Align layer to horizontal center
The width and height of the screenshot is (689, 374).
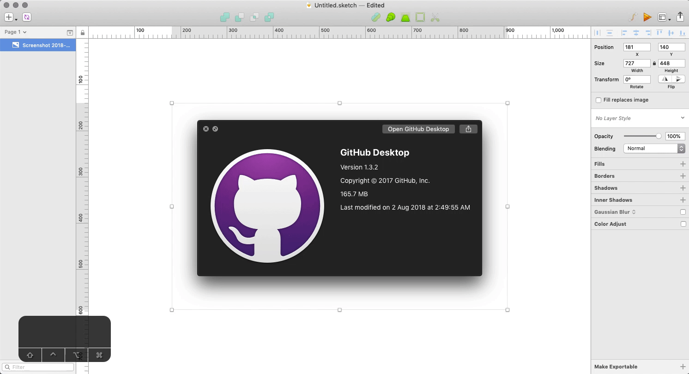click(636, 33)
